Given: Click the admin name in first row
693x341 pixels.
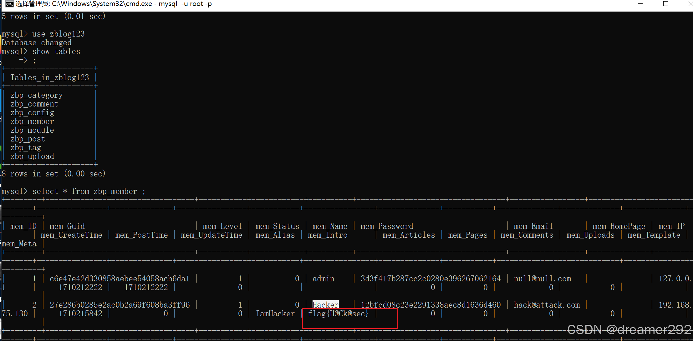Looking at the screenshot, I should 323,279.
